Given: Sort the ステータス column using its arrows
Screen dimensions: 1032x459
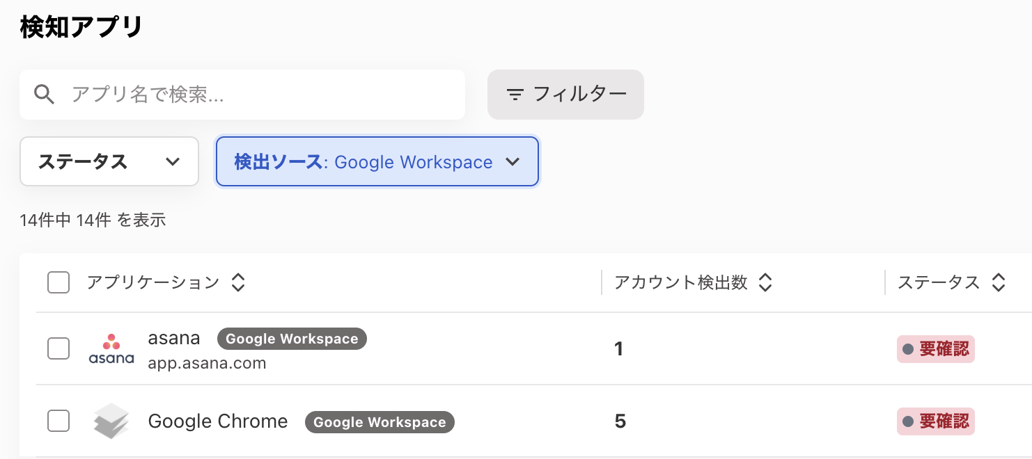Looking at the screenshot, I should coord(998,282).
